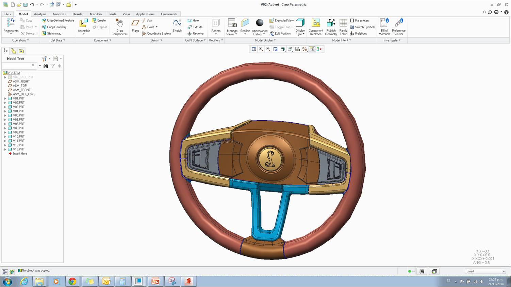
Task: Toggle Exploded View
Action: click(x=281, y=20)
